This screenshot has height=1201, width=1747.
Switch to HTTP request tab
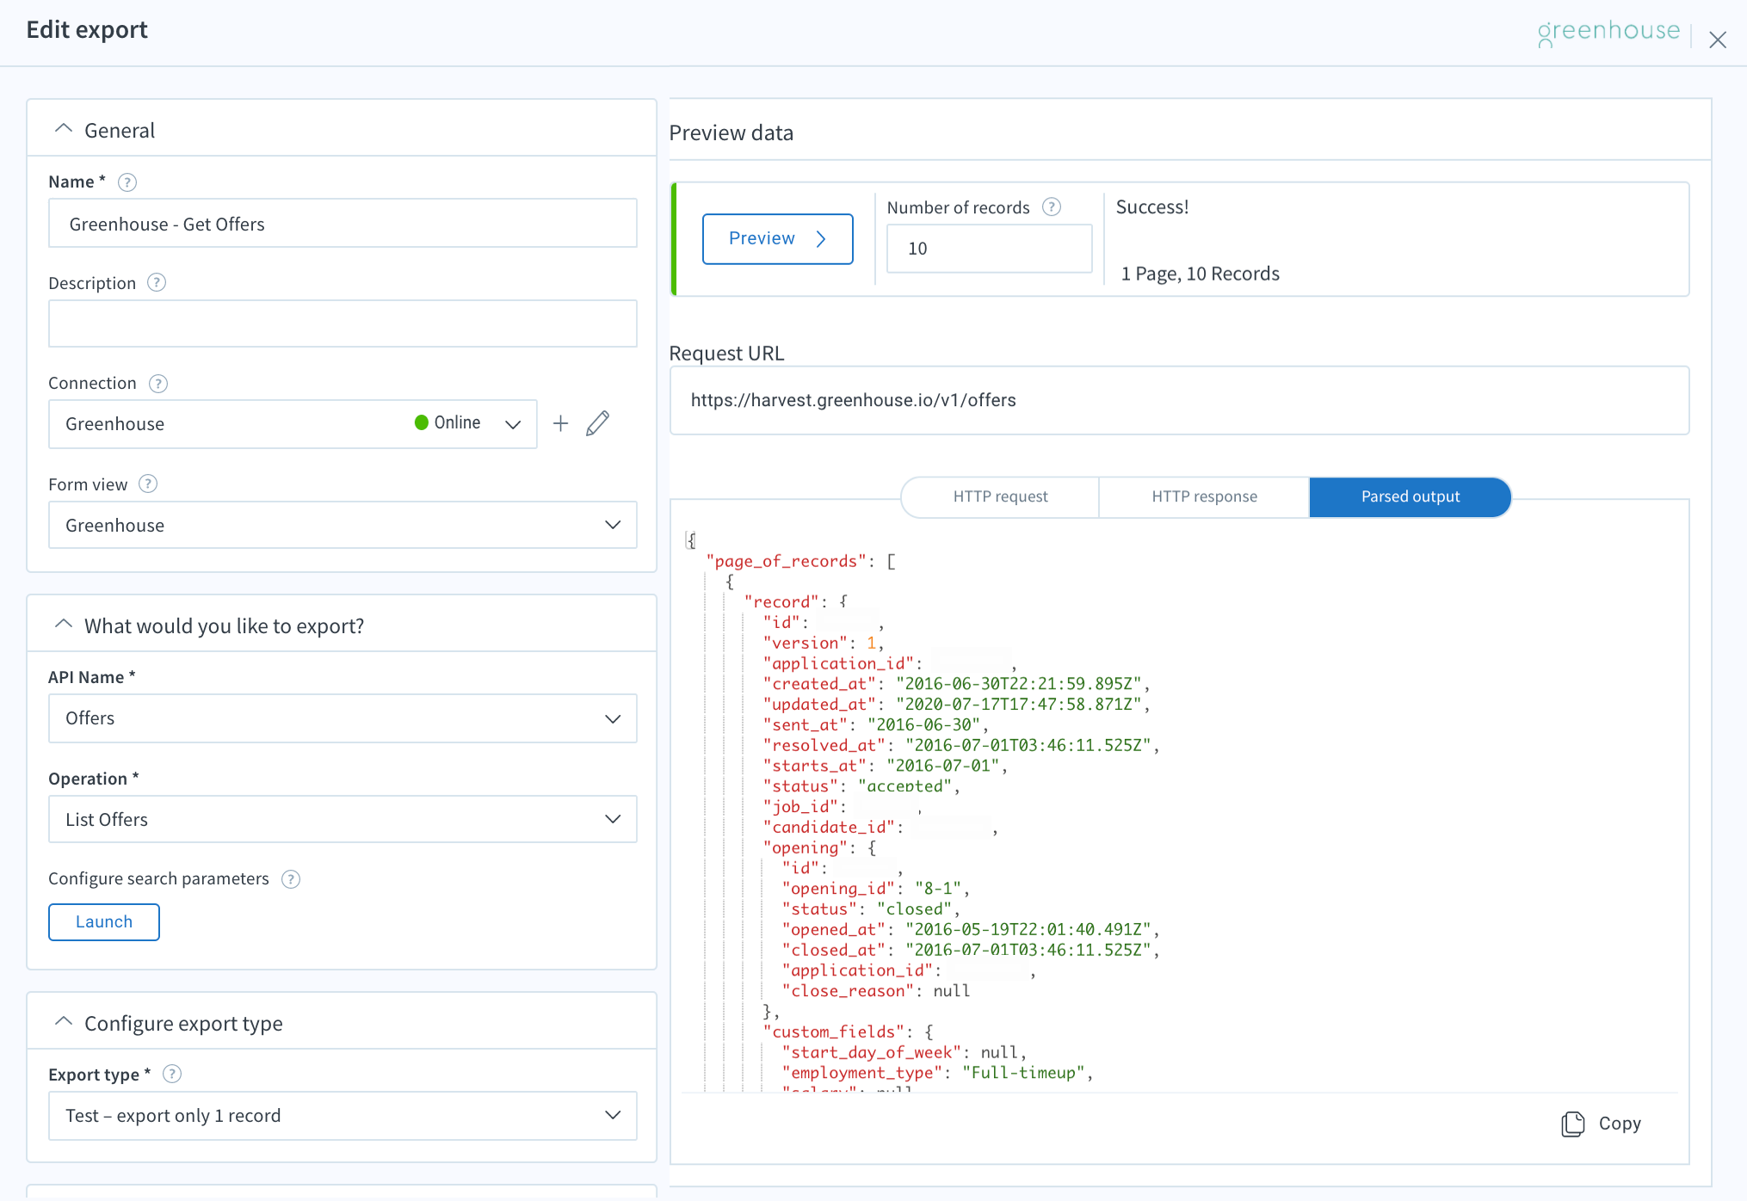(1000, 497)
